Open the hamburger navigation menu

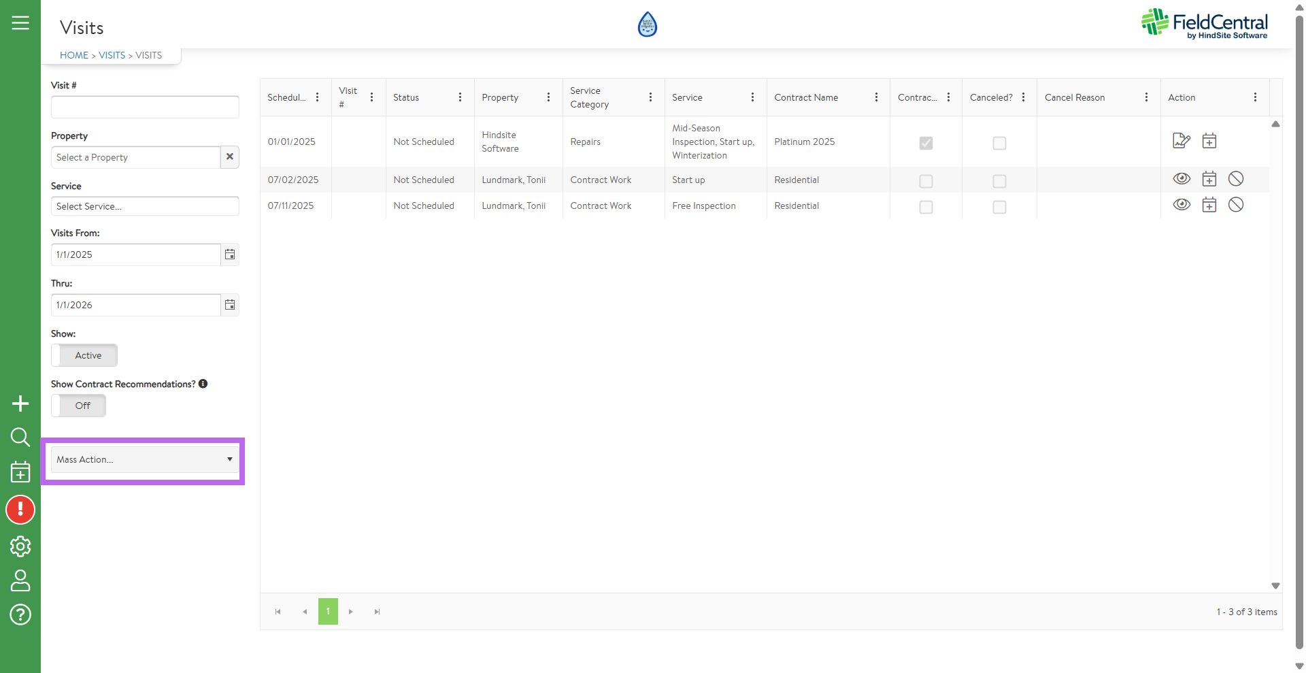(x=20, y=23)
